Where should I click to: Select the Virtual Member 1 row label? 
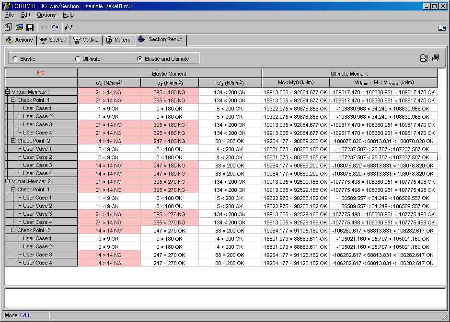(31, 92)
